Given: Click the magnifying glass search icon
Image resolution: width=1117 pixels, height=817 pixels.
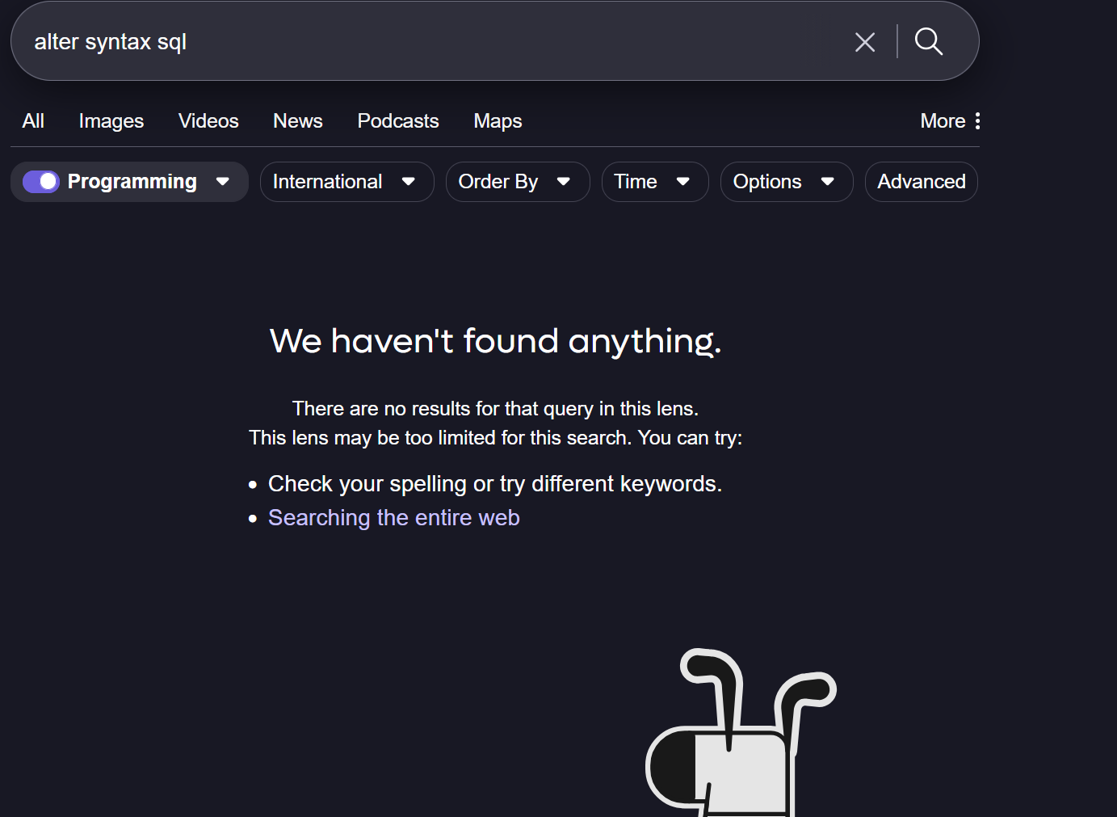Looking at the screenshot, I should click(929, 41).
